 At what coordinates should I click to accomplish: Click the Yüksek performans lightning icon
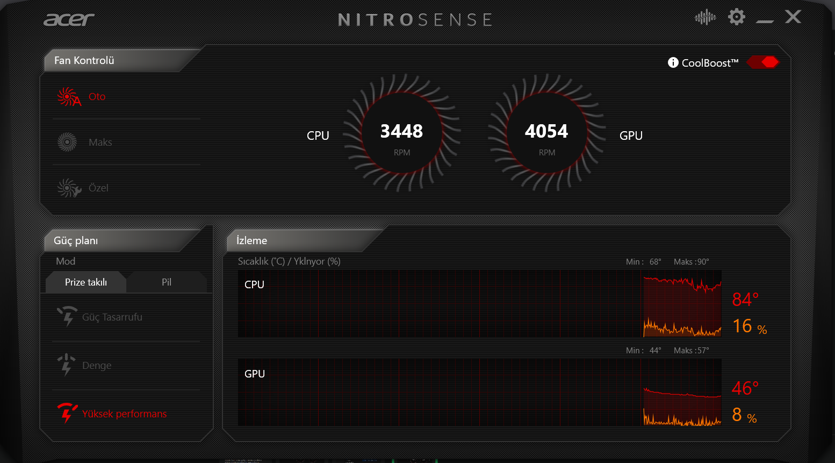67,412
